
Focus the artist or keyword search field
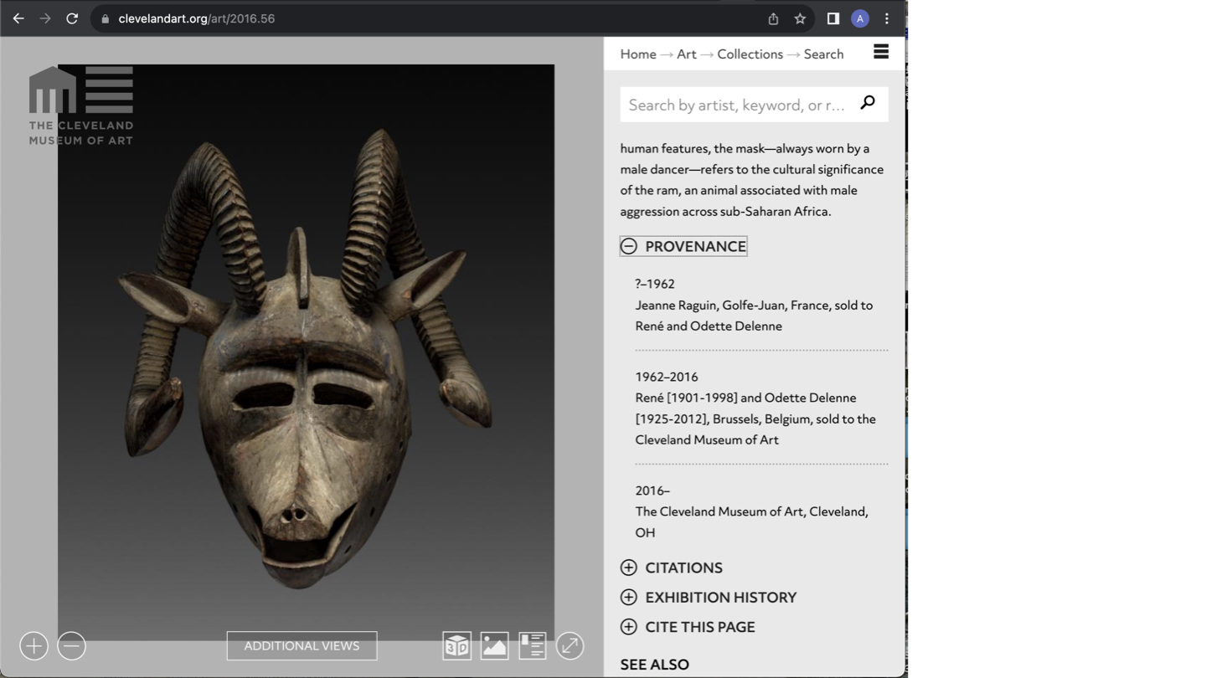(737, 105)
